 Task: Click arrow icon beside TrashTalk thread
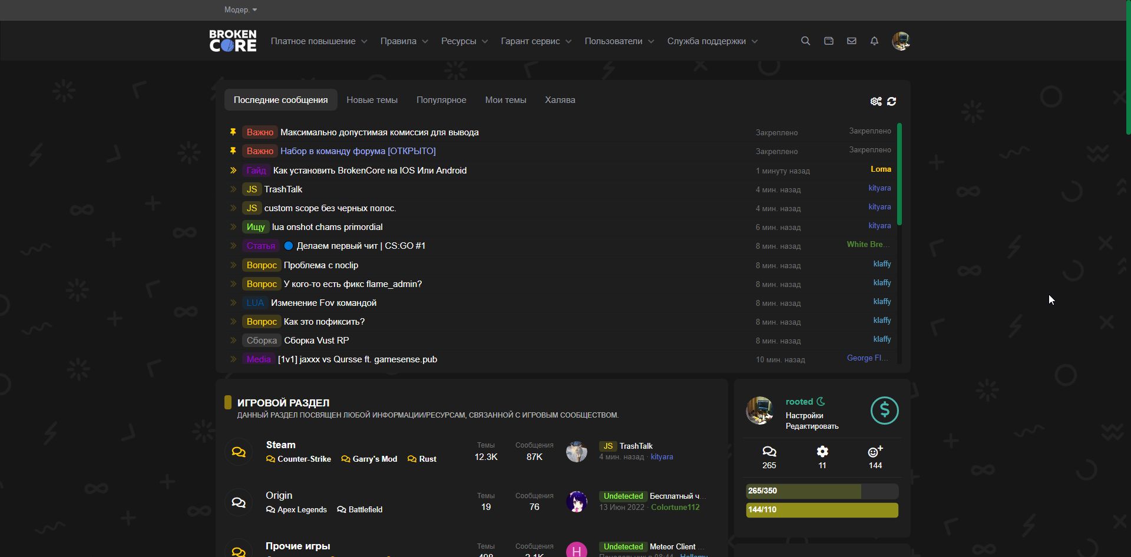click(233, 189)
